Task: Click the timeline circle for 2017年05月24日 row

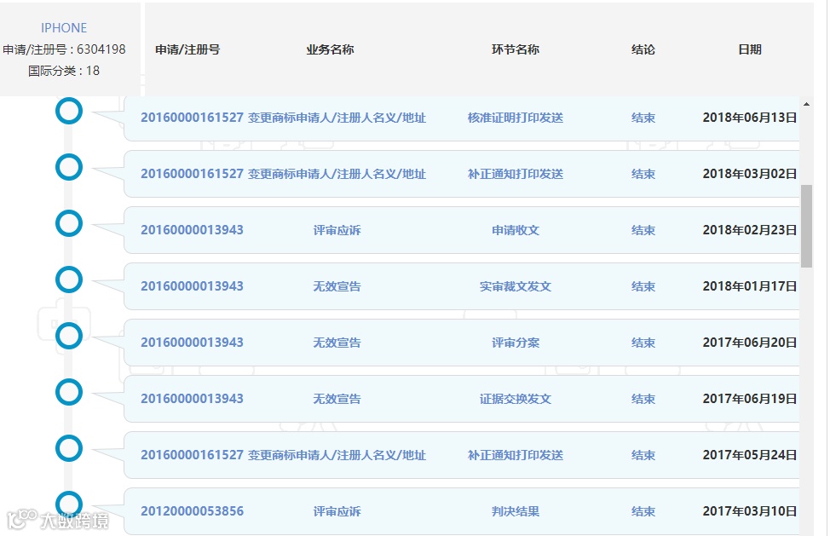Action: [x=69, y=449]
